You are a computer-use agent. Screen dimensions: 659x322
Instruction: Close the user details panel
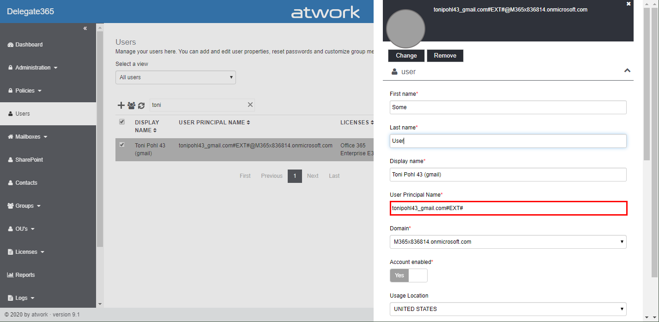click(x=628, y=4)
